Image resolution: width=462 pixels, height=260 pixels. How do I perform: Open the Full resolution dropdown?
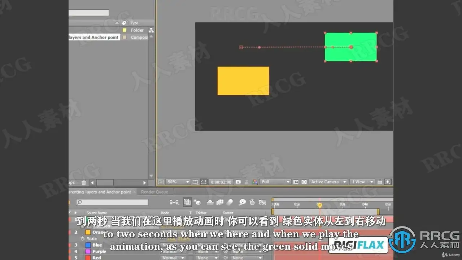coord(275,182)
